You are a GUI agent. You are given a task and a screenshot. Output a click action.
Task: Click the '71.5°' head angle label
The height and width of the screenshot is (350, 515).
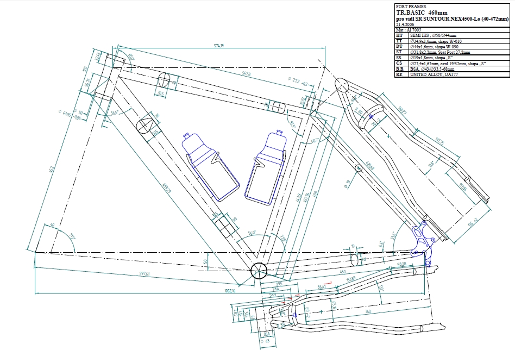[x=73, y=236]
